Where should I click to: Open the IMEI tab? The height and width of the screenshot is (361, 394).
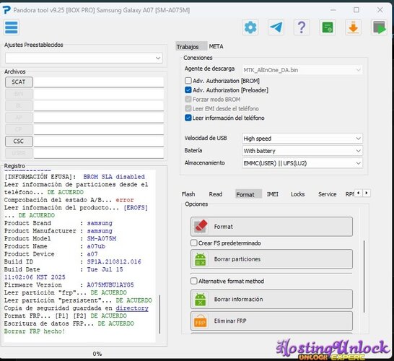coord(272,194)
